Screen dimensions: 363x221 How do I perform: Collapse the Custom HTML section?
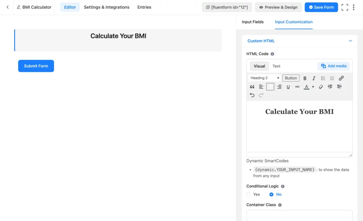(x=351, y=41)
